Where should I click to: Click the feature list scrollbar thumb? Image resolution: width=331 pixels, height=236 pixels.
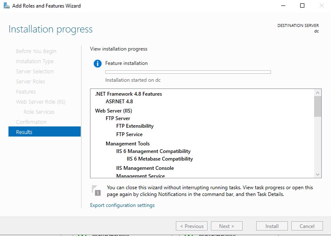coord(317,106)
